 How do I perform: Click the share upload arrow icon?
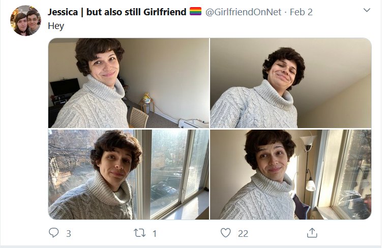pos(312,233)
